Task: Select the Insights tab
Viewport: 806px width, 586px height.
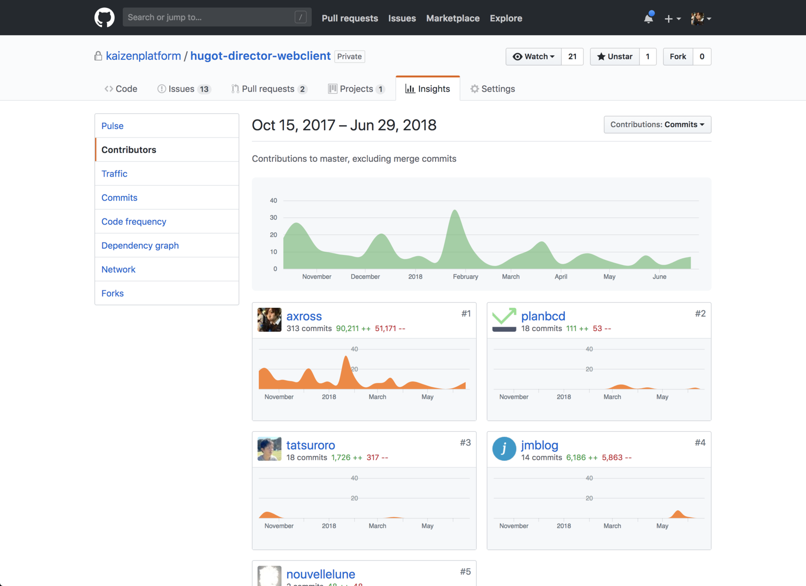Action: point(428,89)
